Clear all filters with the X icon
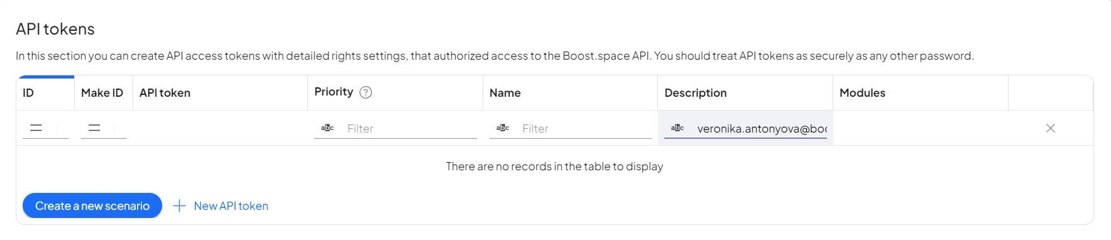The height and width of the screenshot is (240, 1111). tap(1051, 128)
